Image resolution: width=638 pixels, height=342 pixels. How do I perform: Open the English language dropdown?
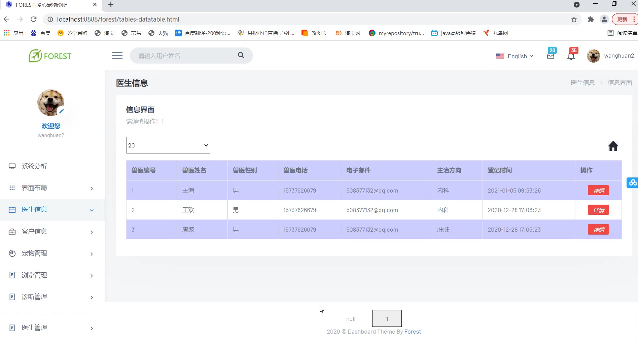coord(515,56)
